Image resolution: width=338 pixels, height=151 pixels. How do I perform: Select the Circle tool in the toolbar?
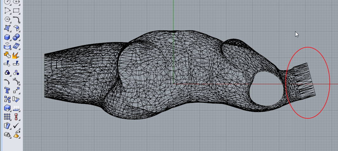(7, 2)
